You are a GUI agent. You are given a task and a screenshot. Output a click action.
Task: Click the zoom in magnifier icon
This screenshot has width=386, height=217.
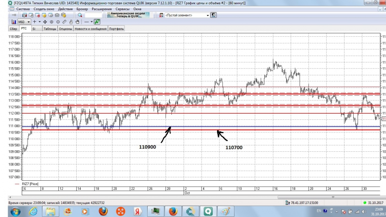pos(51,22)
